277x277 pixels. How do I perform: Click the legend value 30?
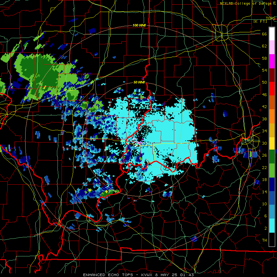(264, 143)
